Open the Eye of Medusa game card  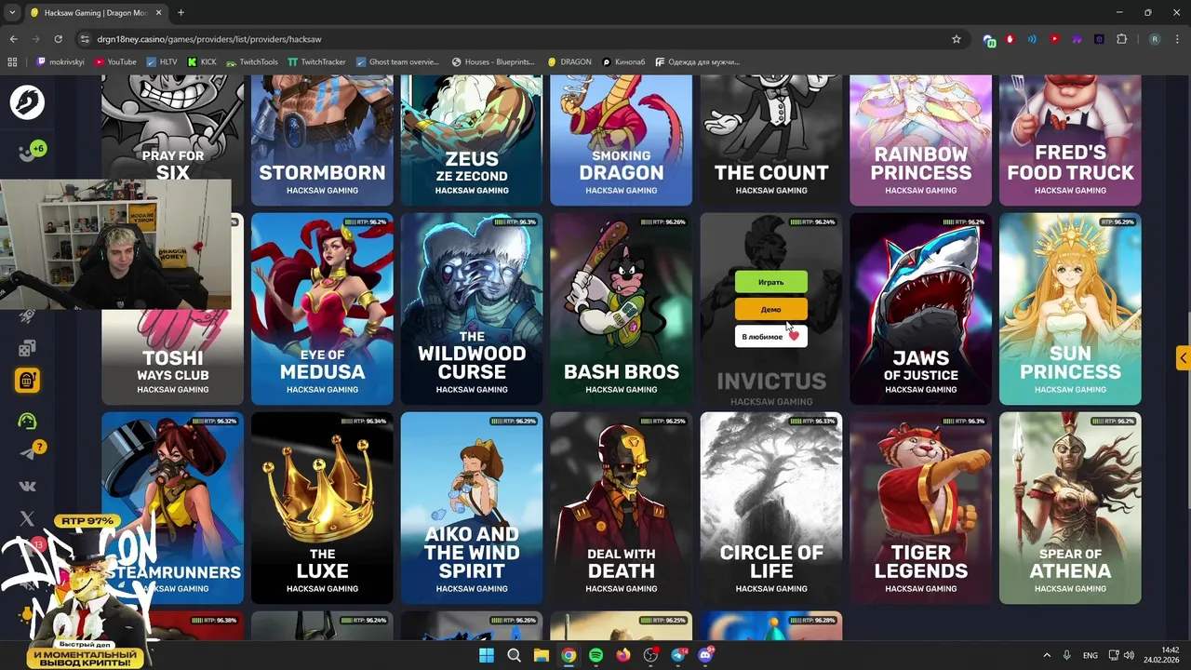click(x=322, y=309)
